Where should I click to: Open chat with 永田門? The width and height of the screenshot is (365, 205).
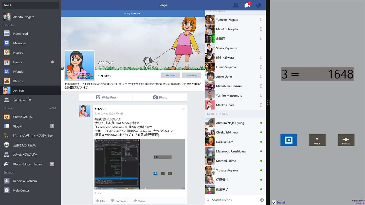(235, 39)
